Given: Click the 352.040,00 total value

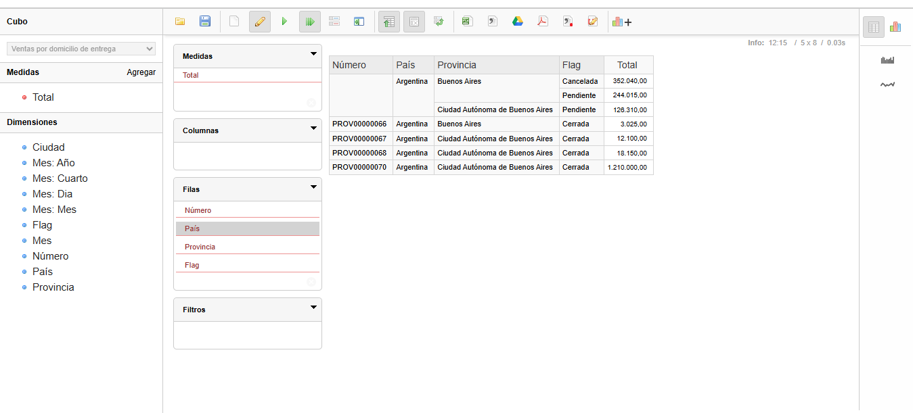Looking at the screenshot, I should 629,81.
